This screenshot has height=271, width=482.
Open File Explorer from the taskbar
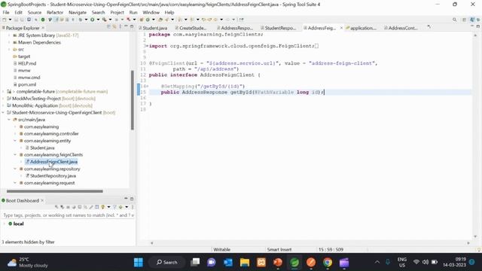(x=245, y=263)
